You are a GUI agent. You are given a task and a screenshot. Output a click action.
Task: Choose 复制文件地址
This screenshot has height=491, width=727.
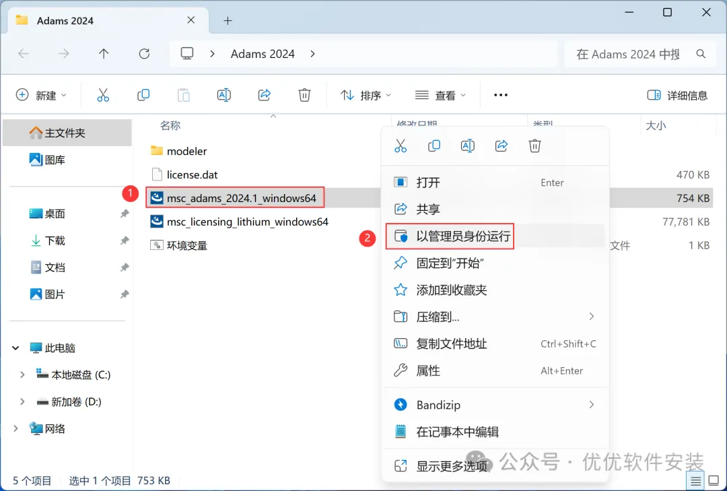[x=495, y=343]
